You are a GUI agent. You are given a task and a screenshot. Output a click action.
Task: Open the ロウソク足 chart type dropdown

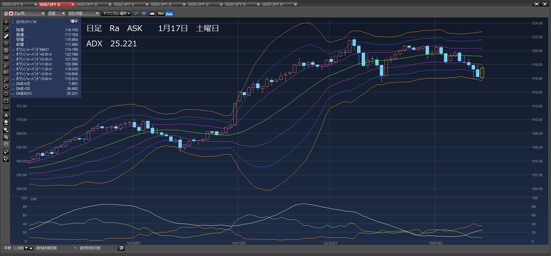pyautogui.click(x=84, y=14)
